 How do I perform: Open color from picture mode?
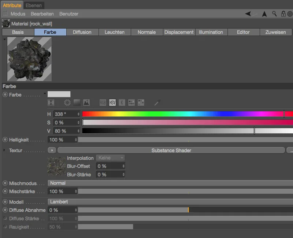pyautogui.click(x=86, y=103)
